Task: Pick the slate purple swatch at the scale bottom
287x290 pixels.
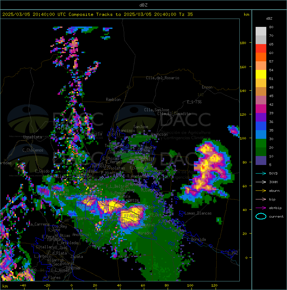Action: [x=261, y=160]
